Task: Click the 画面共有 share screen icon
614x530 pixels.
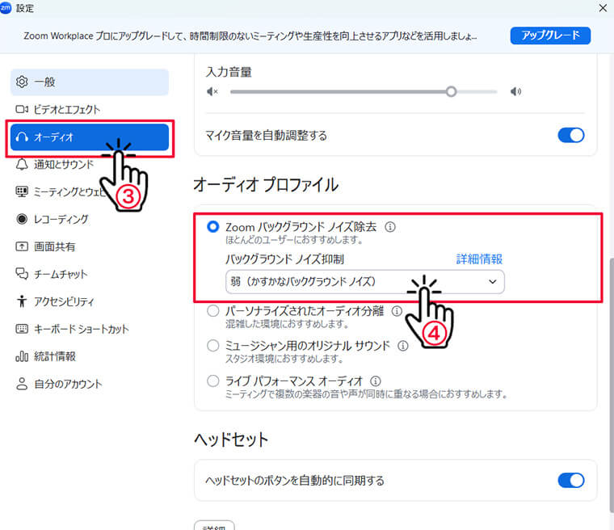Action: (x=23, y=246)
